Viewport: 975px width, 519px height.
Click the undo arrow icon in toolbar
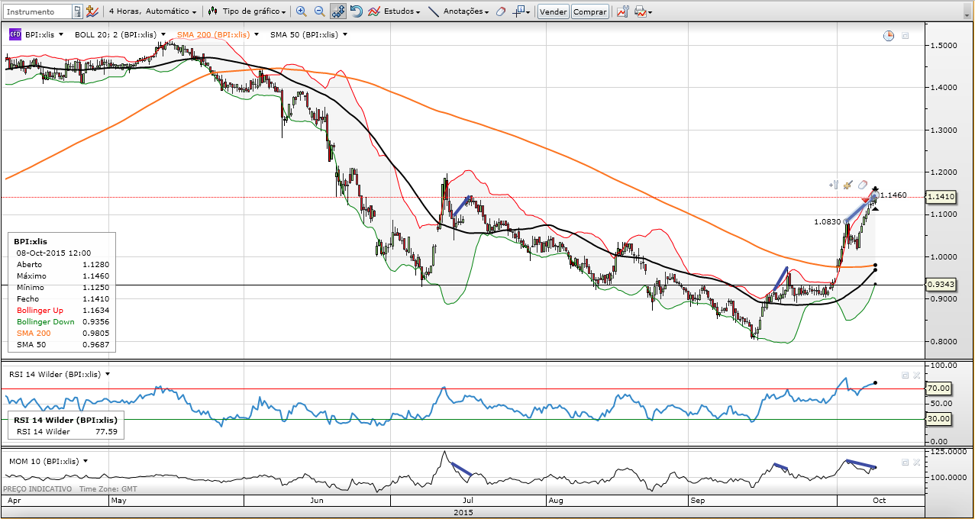tap(356, 11)
